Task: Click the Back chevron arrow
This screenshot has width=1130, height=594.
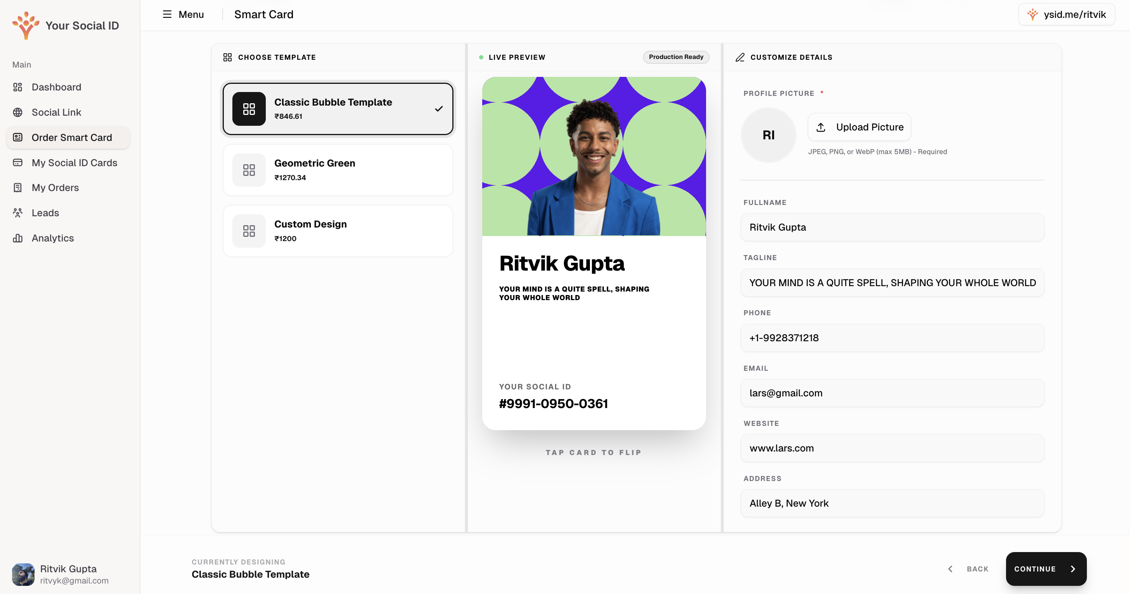Action: [x=950, y=569]
